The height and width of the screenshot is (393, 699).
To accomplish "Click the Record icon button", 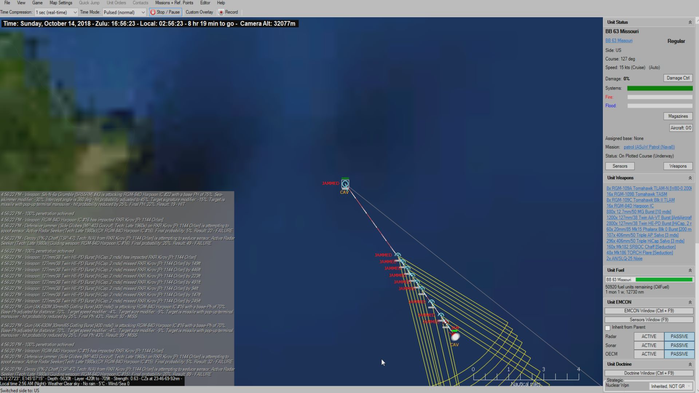I will click(221, 12).
